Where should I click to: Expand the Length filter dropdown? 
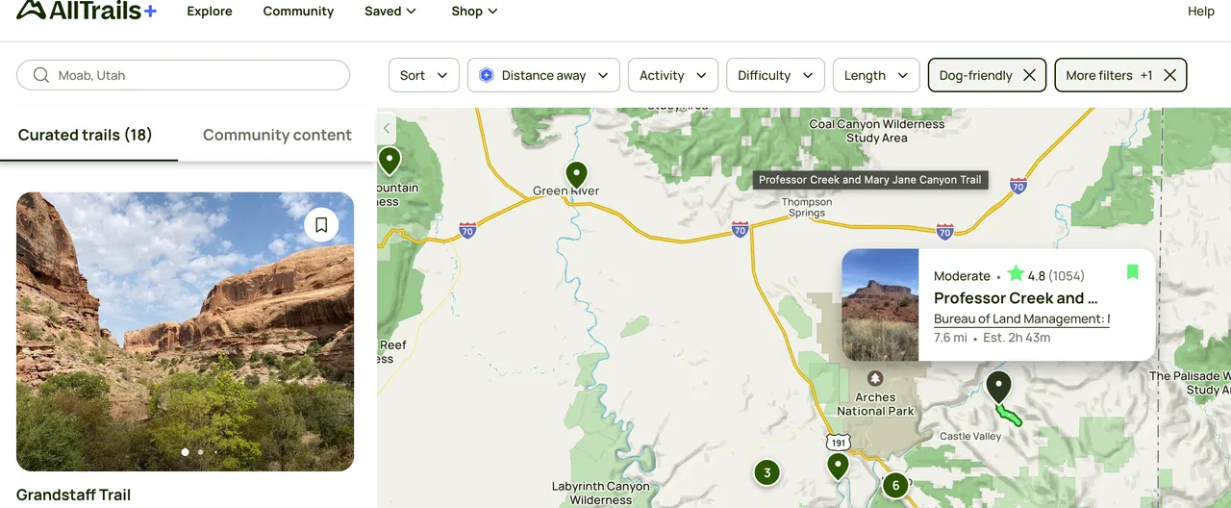(876, 75)
